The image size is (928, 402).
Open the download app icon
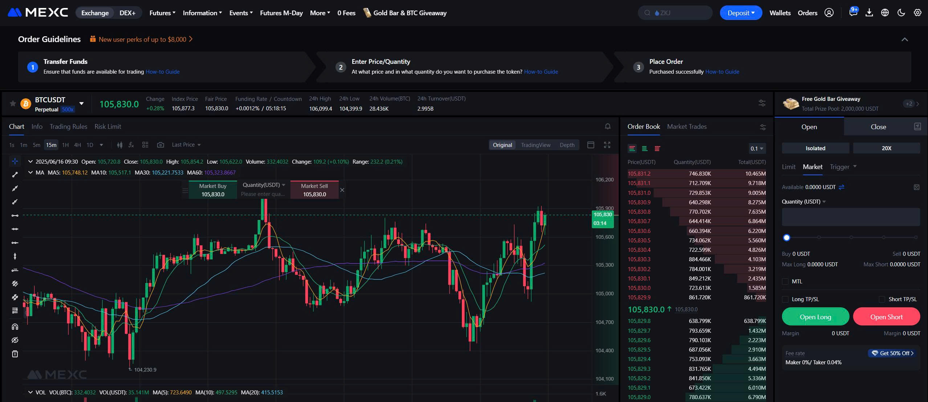[x=869, y=13]
